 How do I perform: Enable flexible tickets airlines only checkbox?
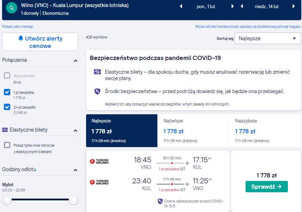tap(7, 145)
